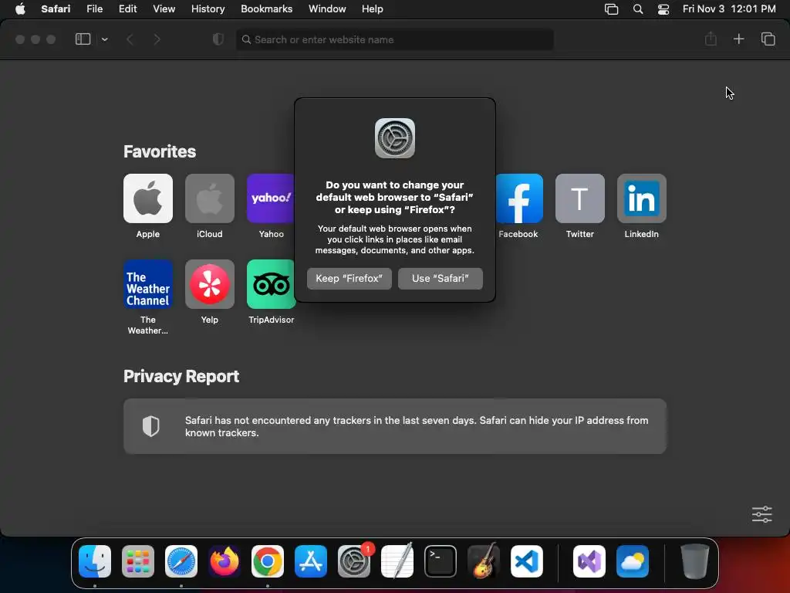Open start page customization settings
This screenshot has width=790, height=593.
click(x=761, y=514)
